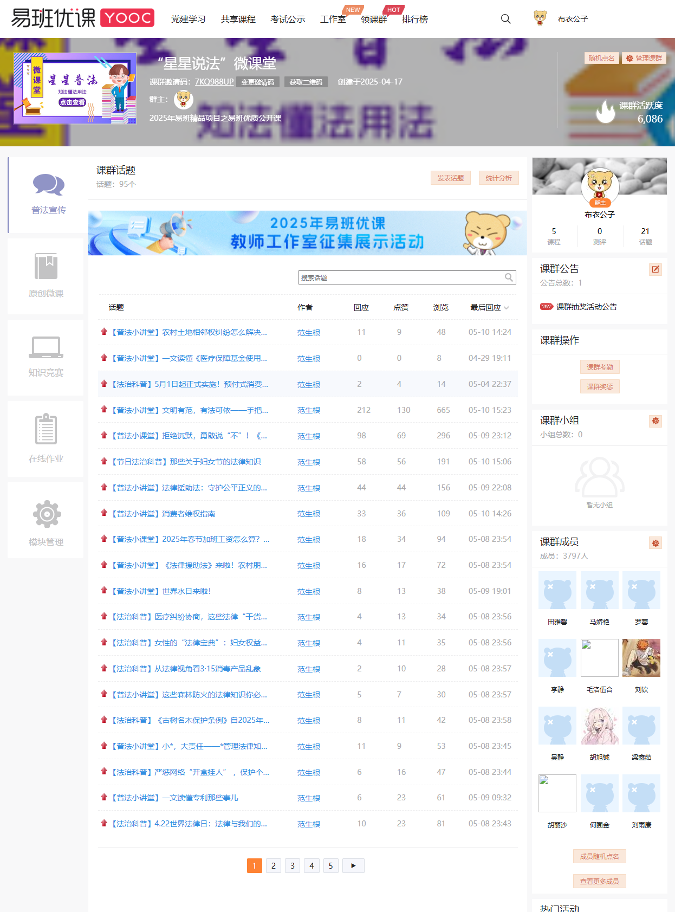Click the 统计分析 button
The image size is (675, 912).
[499, 178]
